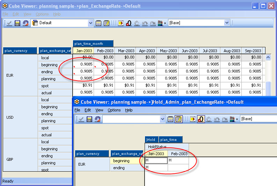The height and width of the screenshot is (186, 277).
Task: Select Jan-2003 column header in plan_ExchangeRate window
Action: pos(83,51)
